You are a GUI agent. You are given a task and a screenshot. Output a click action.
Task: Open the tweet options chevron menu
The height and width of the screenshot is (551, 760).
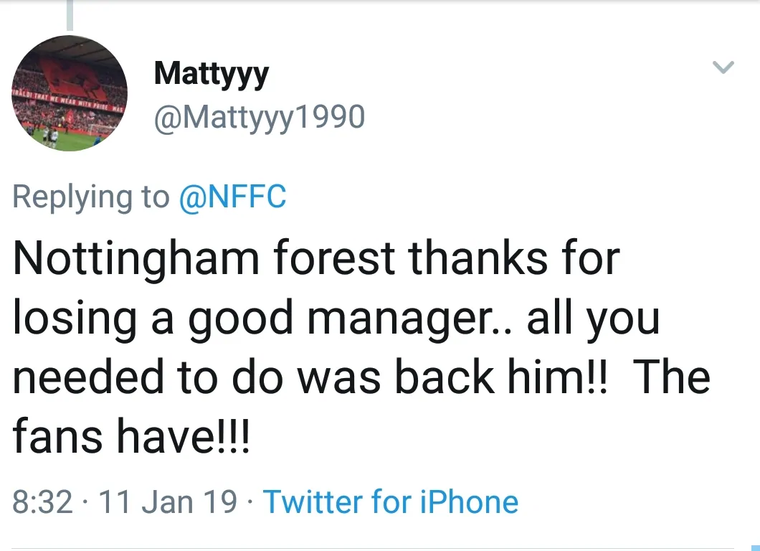724,67
